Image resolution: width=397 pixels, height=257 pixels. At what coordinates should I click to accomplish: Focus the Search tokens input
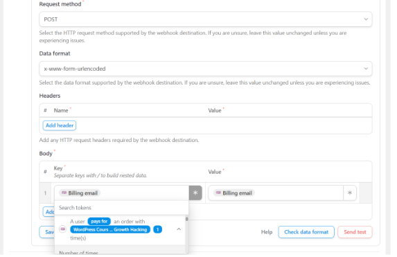click(x=121, y=208)
